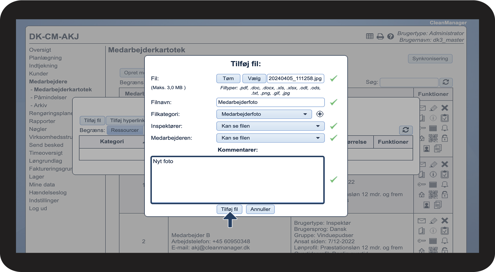Select Kunder in the sidebar
Image resolution: width=495 pixels, height=272 pixels.
(x=39, y=74)
